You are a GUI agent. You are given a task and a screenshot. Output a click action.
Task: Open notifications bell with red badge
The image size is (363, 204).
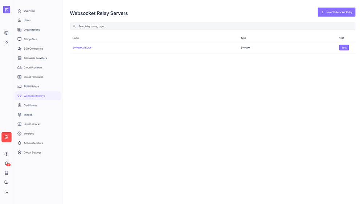click(7, 163)
